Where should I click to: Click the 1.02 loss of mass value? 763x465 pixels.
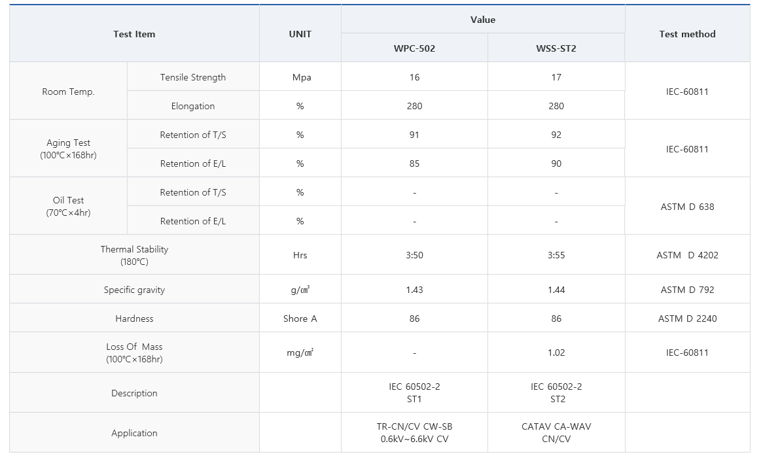tap(556, 353)
